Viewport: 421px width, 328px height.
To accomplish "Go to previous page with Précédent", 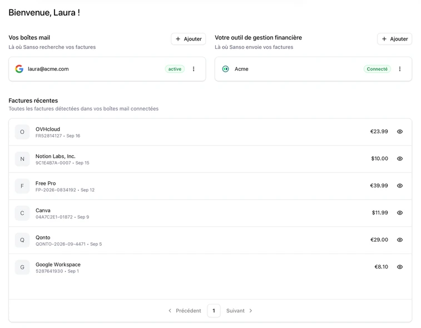I will click(x=185, y=311).
